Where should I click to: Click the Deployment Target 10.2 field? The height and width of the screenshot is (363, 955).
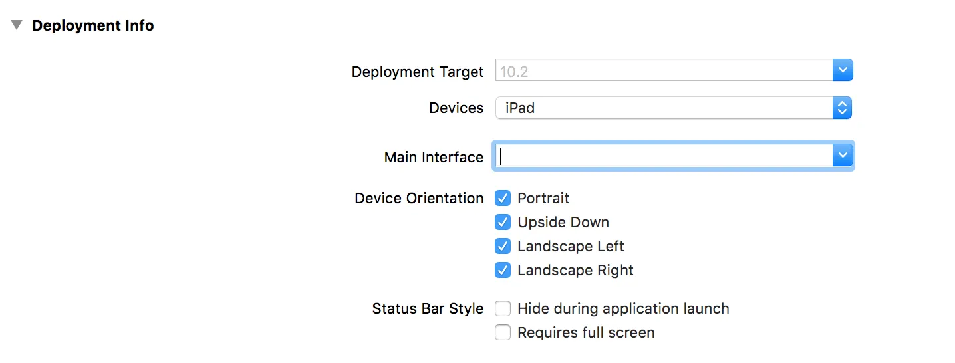(663, 70)
